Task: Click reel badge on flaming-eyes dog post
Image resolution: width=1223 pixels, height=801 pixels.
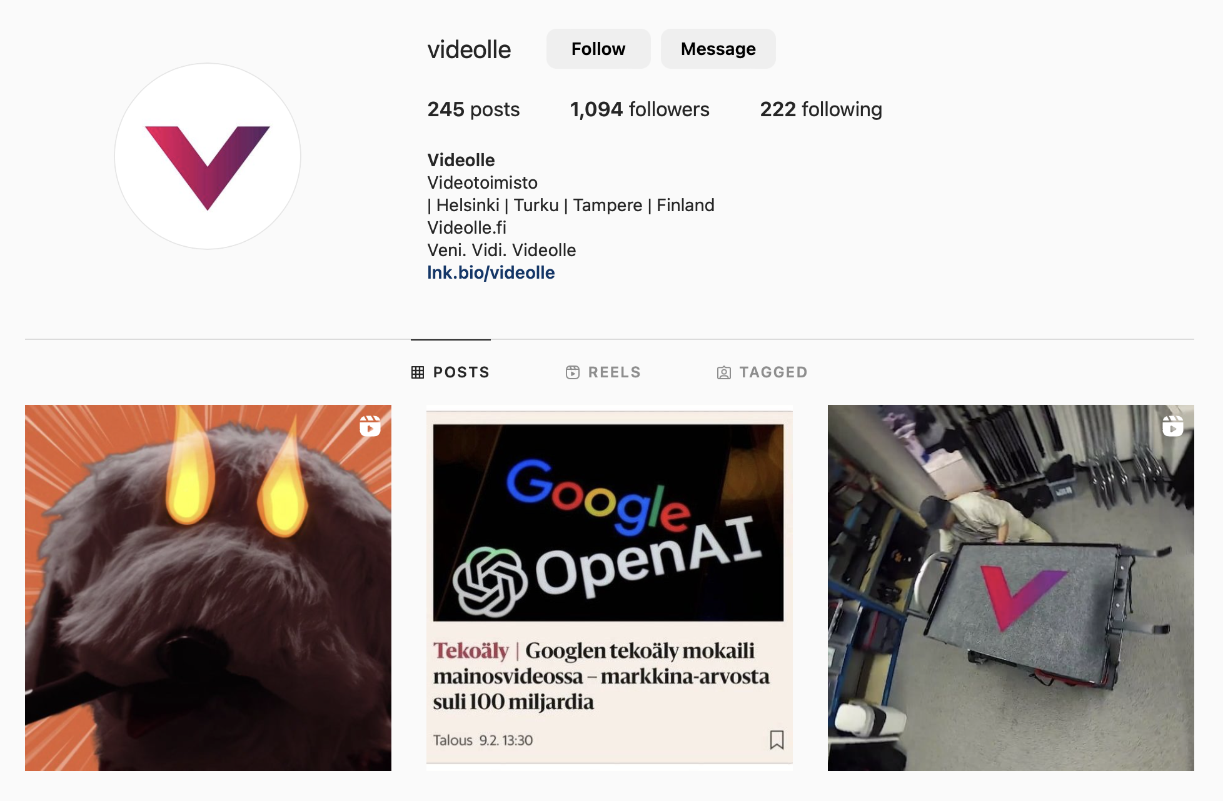Action: pyautogui.click(x=370, y=426)
